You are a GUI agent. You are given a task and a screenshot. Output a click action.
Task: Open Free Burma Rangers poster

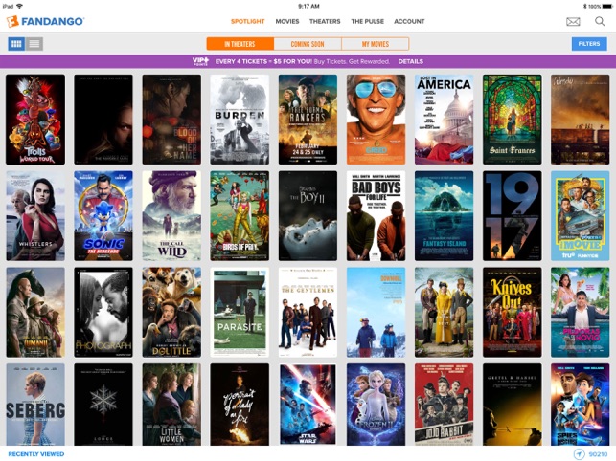click(x=308, y=120)
